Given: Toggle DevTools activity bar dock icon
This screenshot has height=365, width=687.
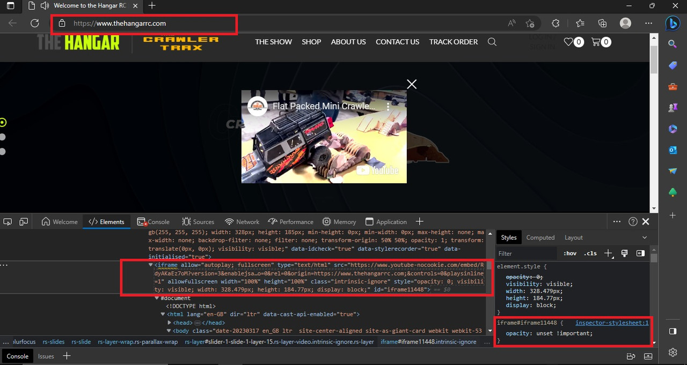Looking at the screenshot, I should tap(673, 331).
